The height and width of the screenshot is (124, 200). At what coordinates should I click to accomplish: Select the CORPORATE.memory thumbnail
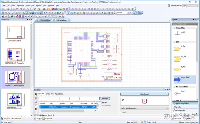coord(14,101)
